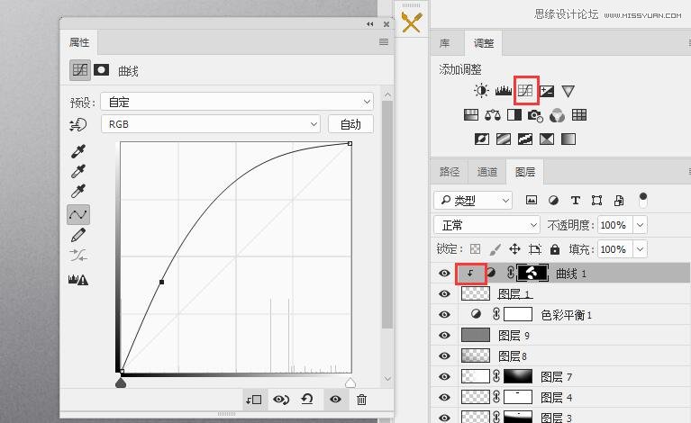Add Vibrance adjustment
The height and width of the screenshot is (423, 691).
[x=568, y=91]
